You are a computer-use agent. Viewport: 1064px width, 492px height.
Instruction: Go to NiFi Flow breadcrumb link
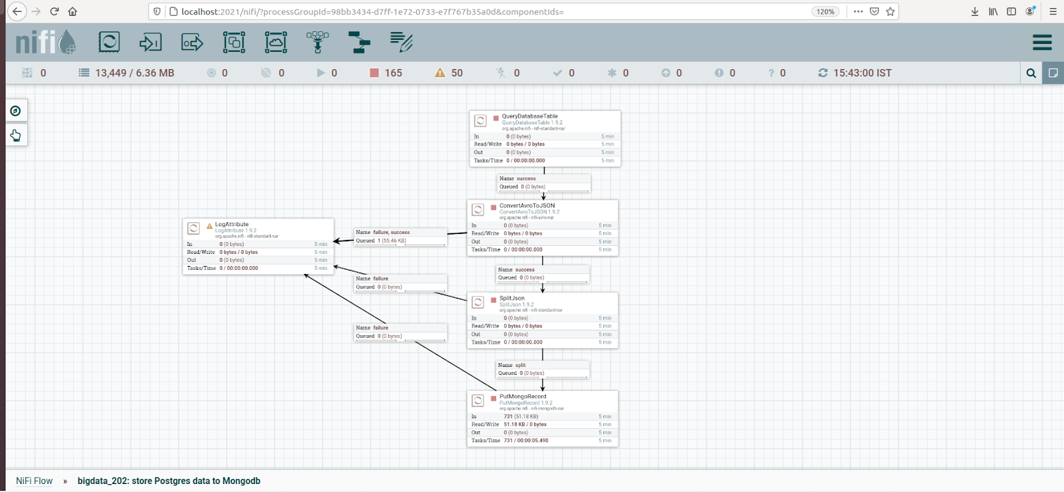[x=34, y=481]
